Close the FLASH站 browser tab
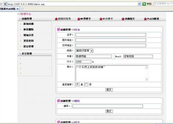The height and width of the screenshot is (124, 173). [18, 9]
